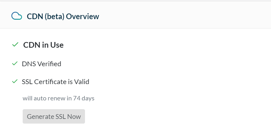271x133 pixels.
Task: Click the checkmark beside SSL Certificate is Valid
Action: pyautogui.click(x=15, y=81)
